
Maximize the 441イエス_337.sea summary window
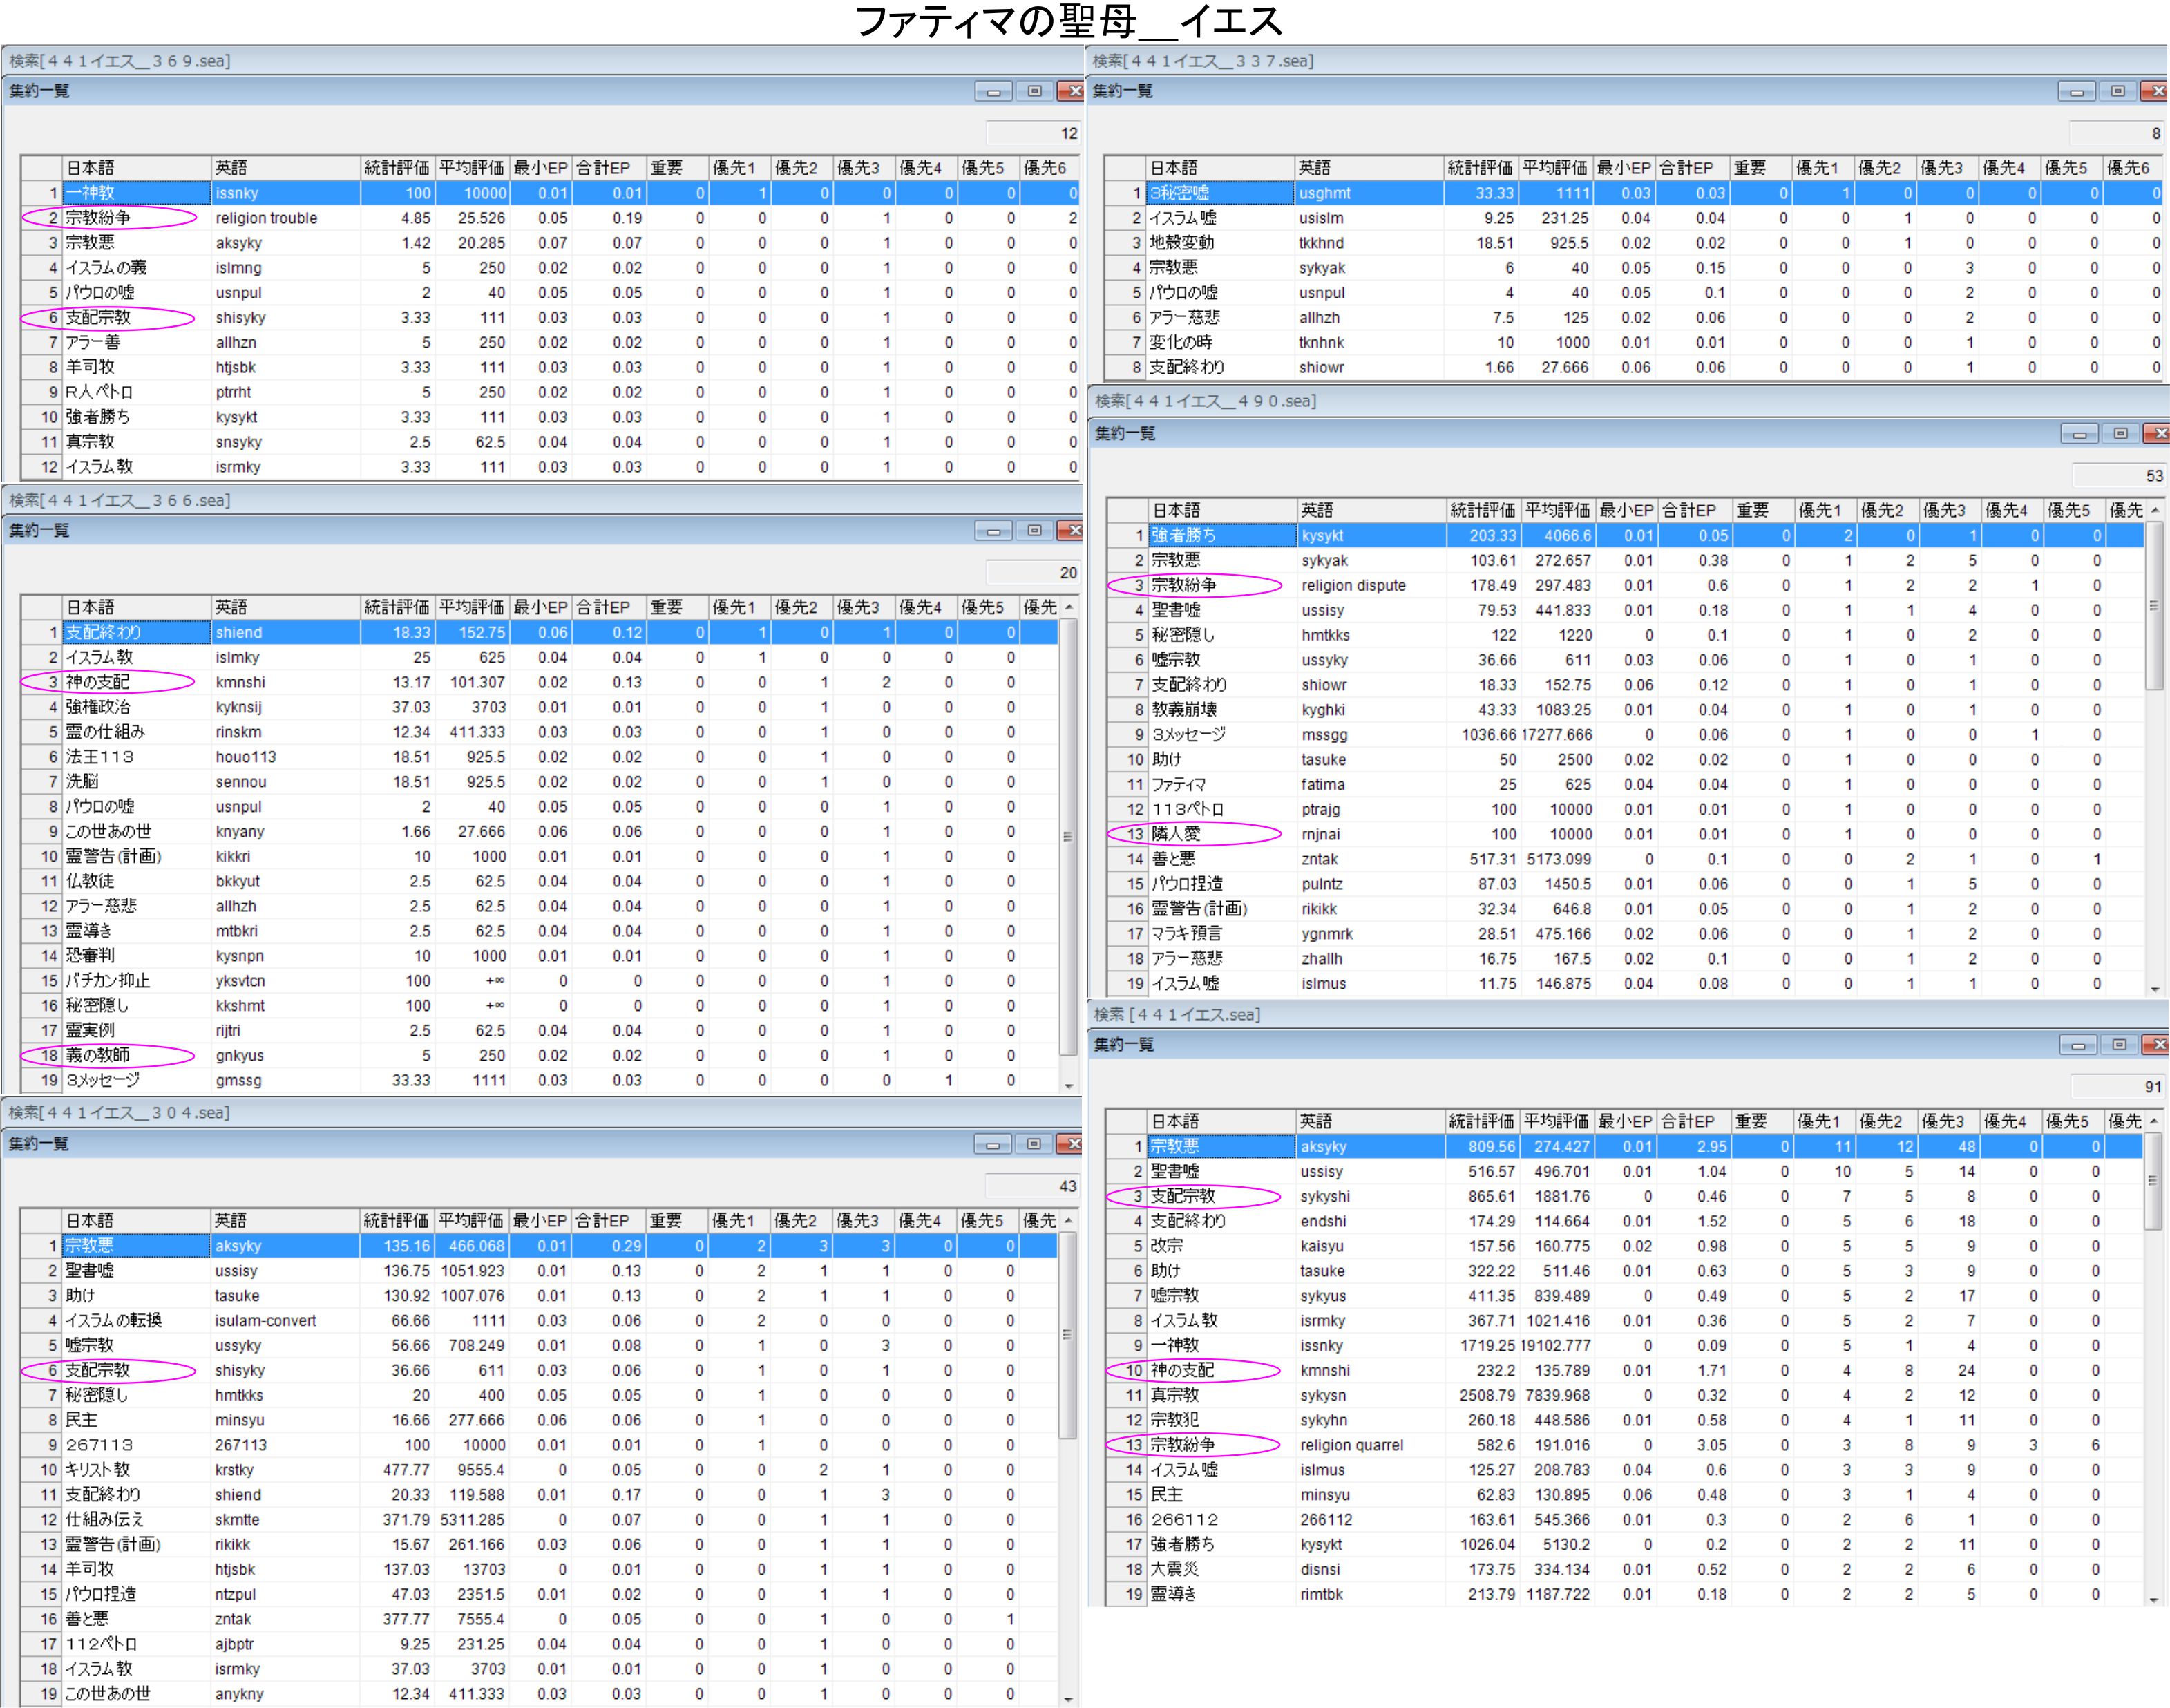coord(2117,91)
